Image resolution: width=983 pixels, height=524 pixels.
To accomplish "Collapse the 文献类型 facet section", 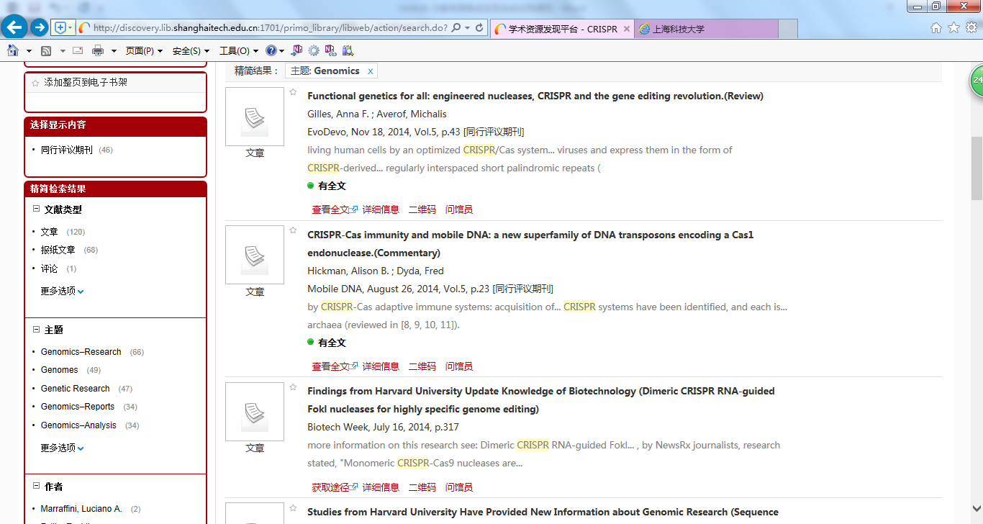I will pos(36,209).
